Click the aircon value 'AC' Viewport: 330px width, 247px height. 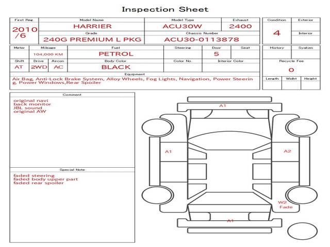58,67
